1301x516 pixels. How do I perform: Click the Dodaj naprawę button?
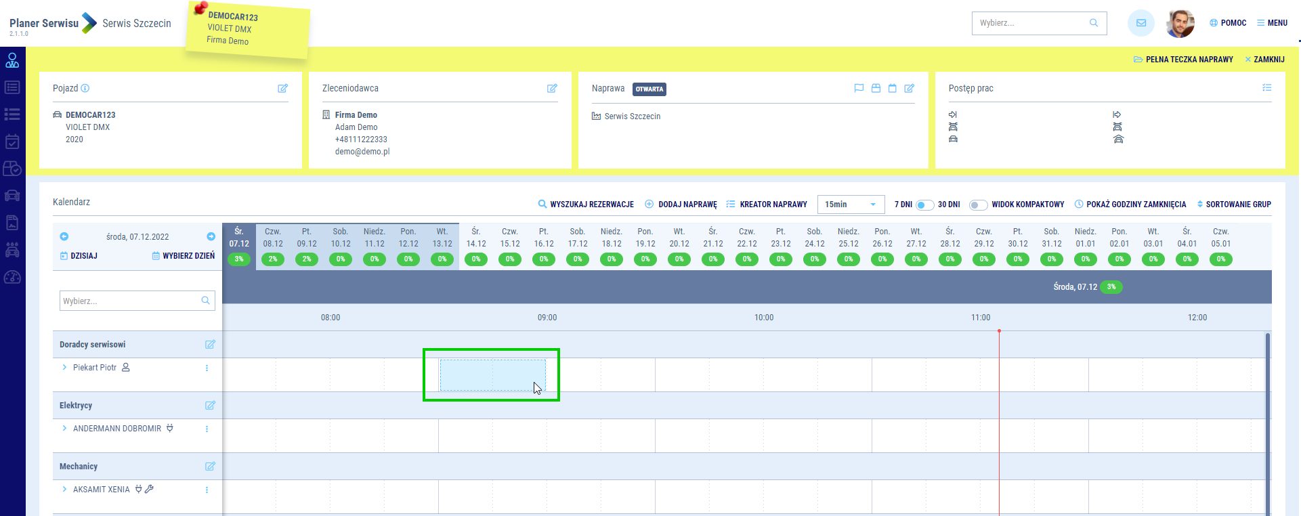click(x=681, y=205)
